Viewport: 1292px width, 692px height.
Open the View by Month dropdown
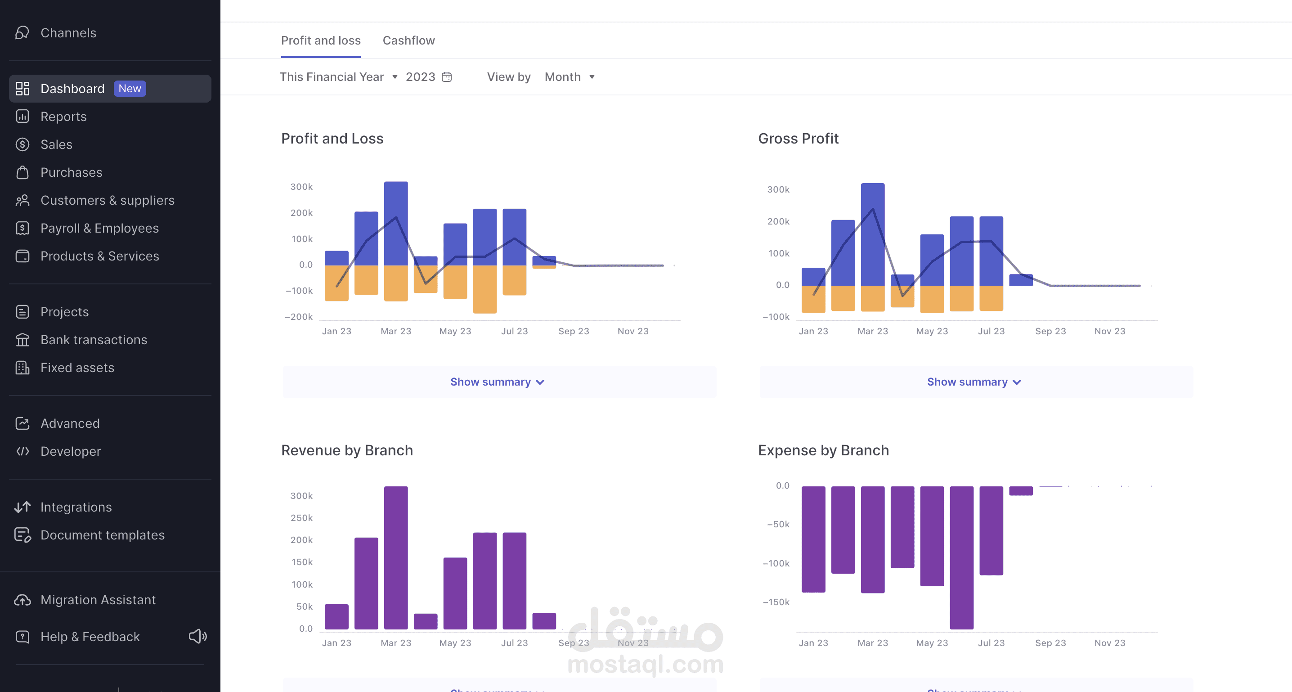[x=570, y=77]
